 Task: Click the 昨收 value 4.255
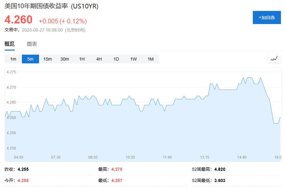[23, 170]
